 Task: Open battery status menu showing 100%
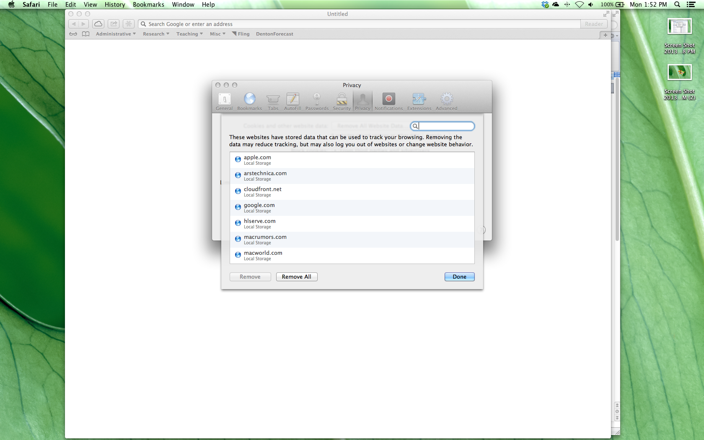(612, 5)
